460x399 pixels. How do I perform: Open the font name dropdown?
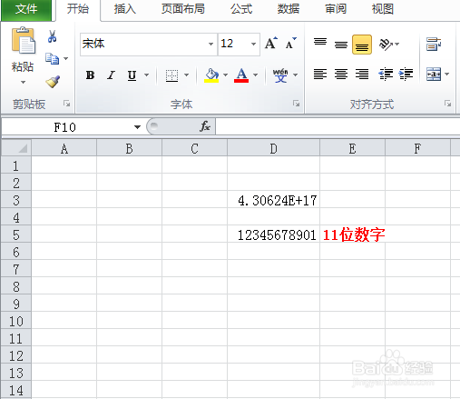point(210,44)
